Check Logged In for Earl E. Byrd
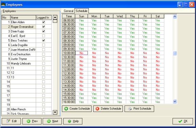 (44, 36)
